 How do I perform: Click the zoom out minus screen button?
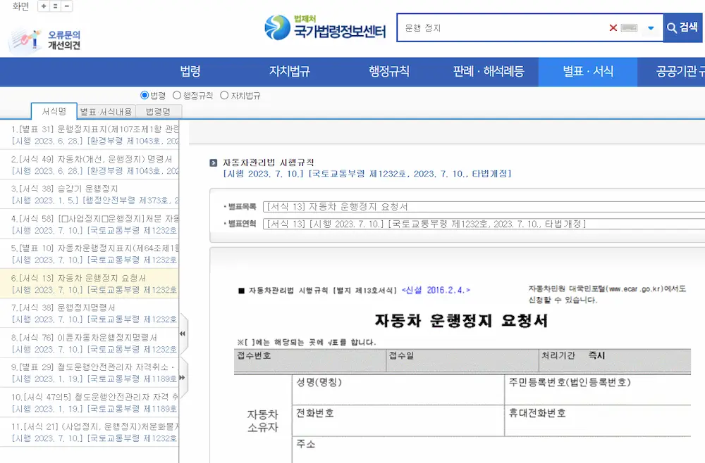66,6
